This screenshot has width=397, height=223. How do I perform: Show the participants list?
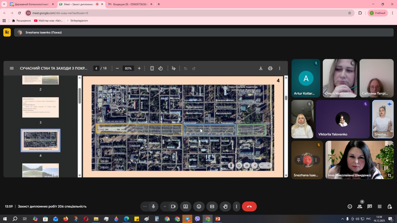coord(360,207)
